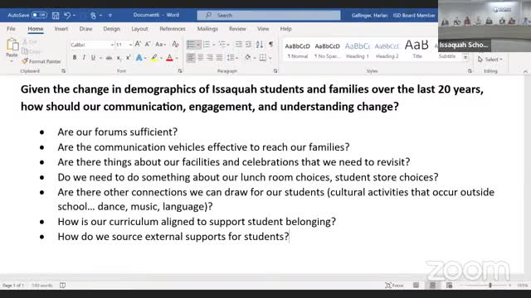Click the Align Left icon
Screen dimensions: 531x298
(191, 58)
